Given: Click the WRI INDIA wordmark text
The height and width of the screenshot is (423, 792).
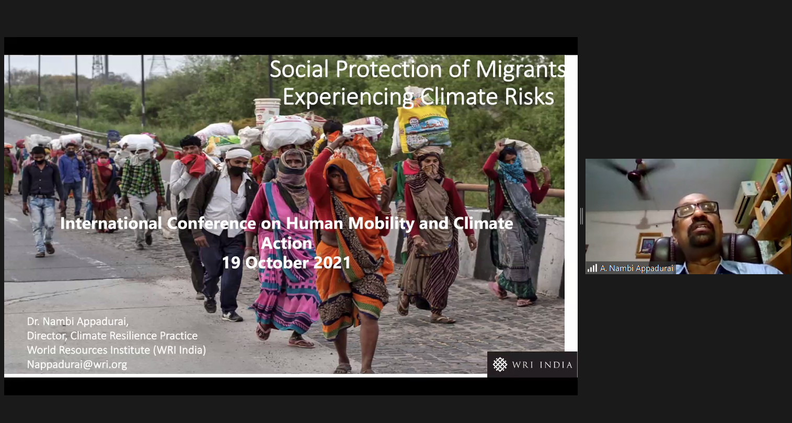Looking at the screenshot, I should 543,365.
